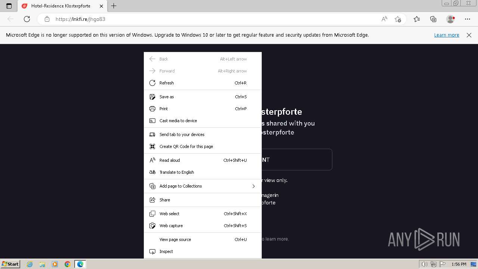Image resolution: width=478 pixels, height=269 pixels.
Task: Click the document button on the page
Action: (297, 160)
